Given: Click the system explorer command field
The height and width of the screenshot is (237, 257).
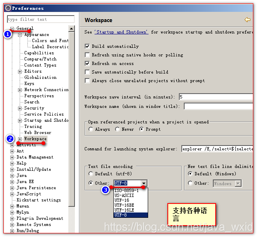Looking at the screenshot, I should [217, 149].
